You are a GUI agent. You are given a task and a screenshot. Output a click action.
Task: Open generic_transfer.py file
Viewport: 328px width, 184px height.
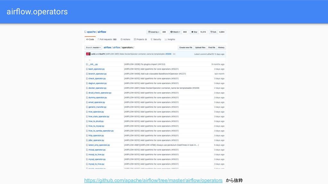click(x=97, y=107)
